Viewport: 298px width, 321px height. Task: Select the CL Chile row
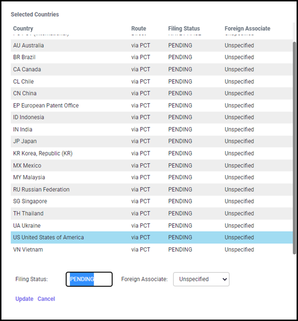[x=24, y=81]
